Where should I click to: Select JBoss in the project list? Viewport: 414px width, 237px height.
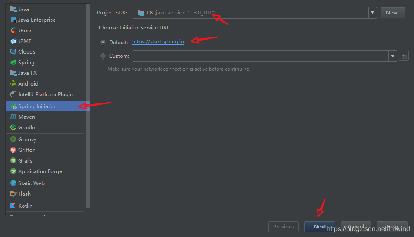[45, 31]
